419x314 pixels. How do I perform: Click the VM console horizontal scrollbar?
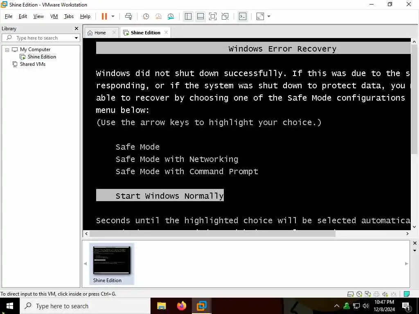[x=212, y=233]
